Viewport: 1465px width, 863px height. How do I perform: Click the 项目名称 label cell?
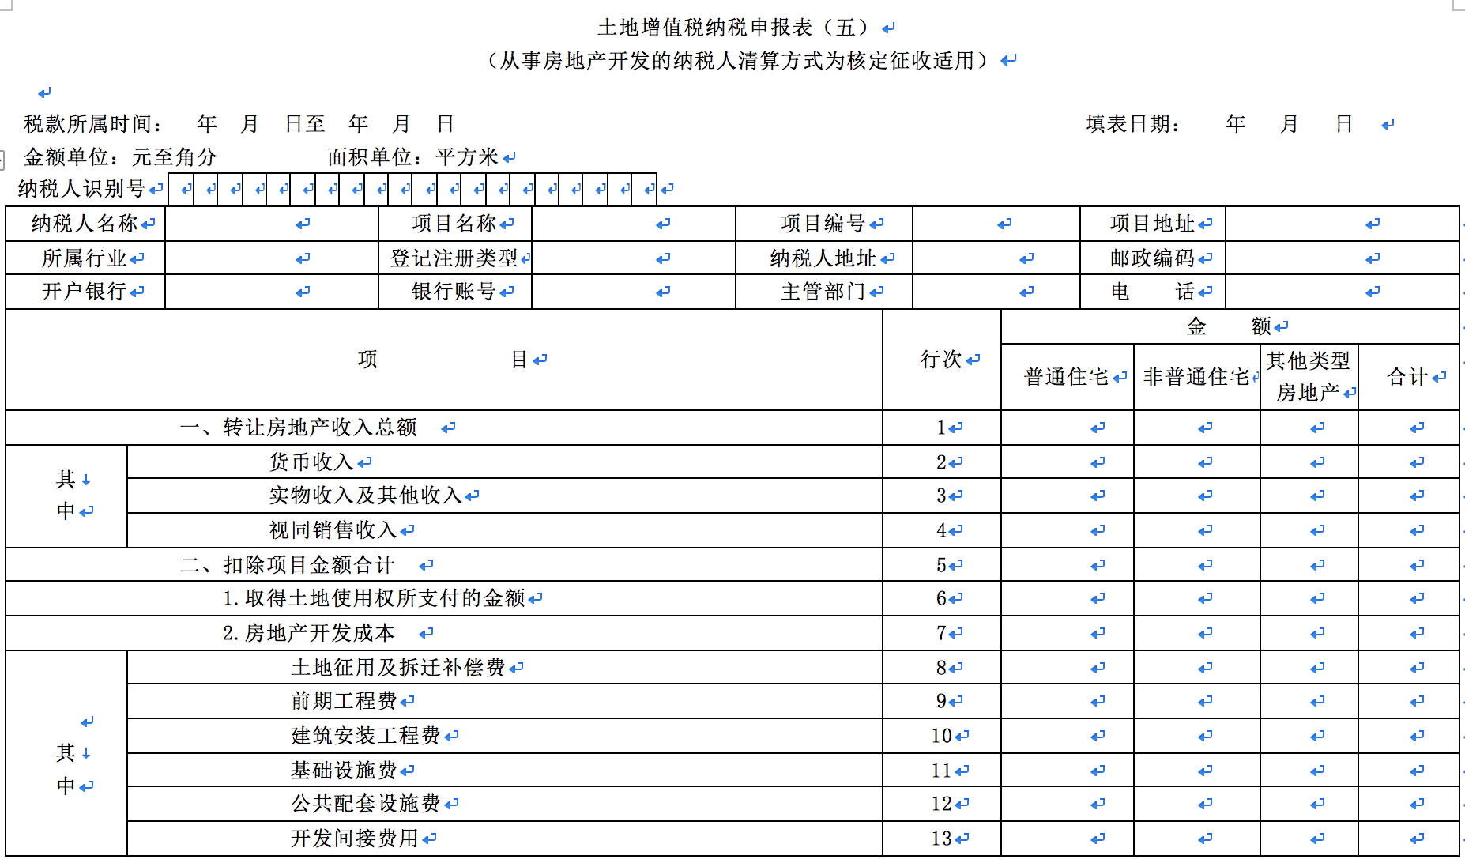[x=455, y=224]
